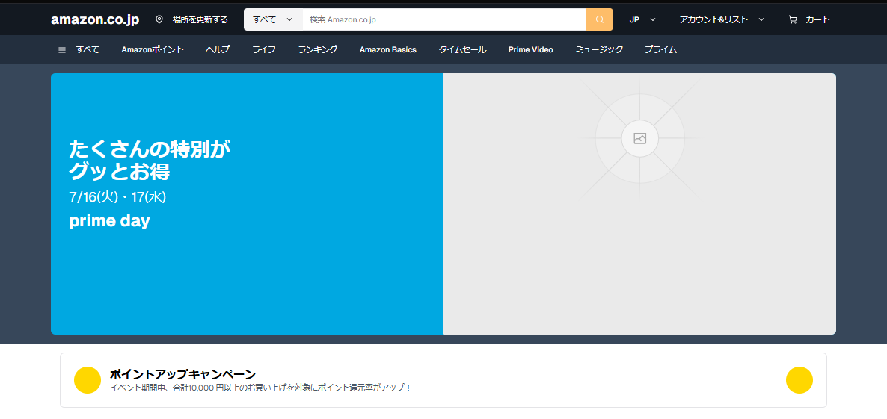Click the banner image placeholder icon
Screen dimensions: 887x419
[x=639, y=138]
